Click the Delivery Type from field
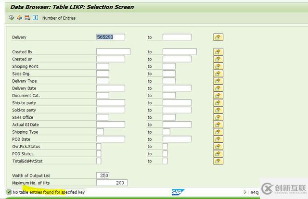Viewport: 308px width, 199px height. pos(103,81)
